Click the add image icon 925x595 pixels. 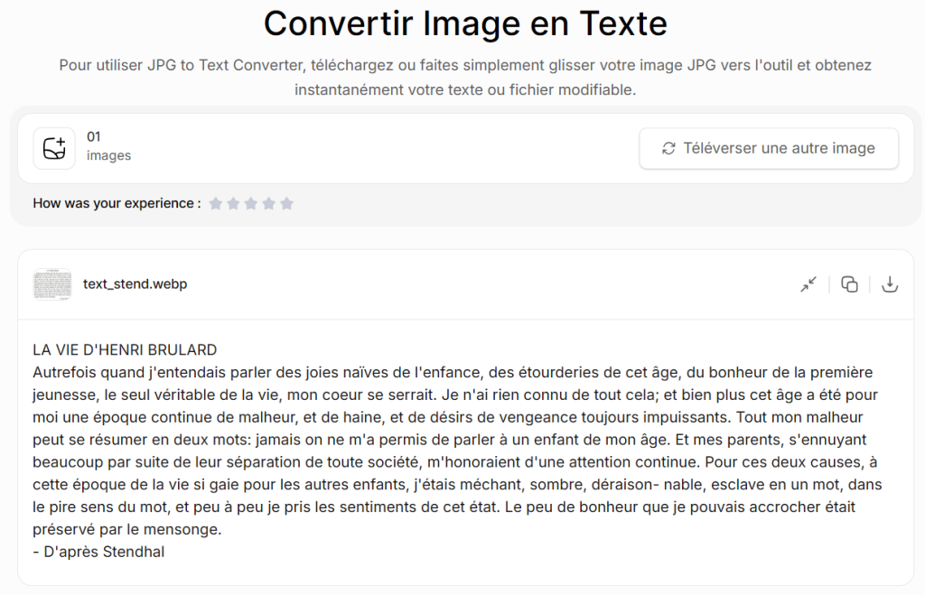coord(54,148)
